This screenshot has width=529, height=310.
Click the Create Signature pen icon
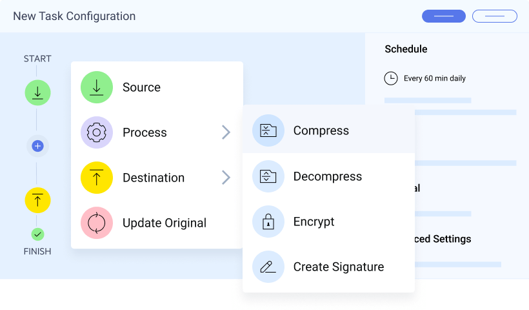[x=268, y=267]
